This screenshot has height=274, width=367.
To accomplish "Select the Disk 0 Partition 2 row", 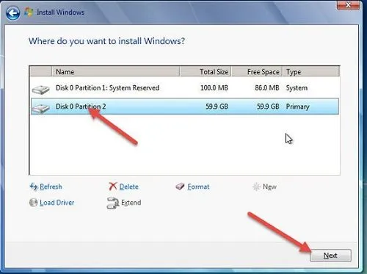I will (185, 107).
